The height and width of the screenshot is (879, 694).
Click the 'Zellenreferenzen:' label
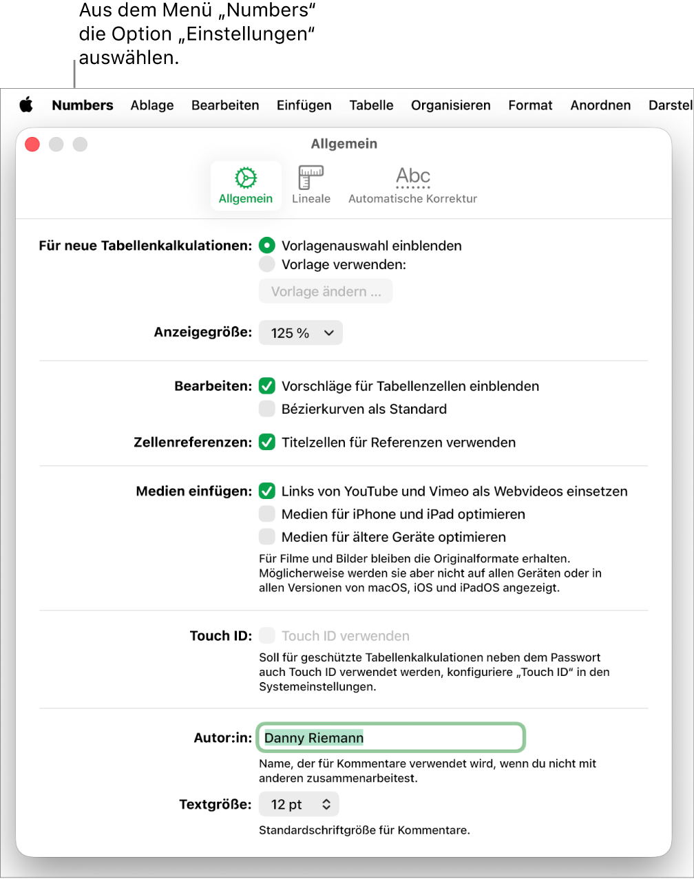pyautogui.click(x=193, y=443)
